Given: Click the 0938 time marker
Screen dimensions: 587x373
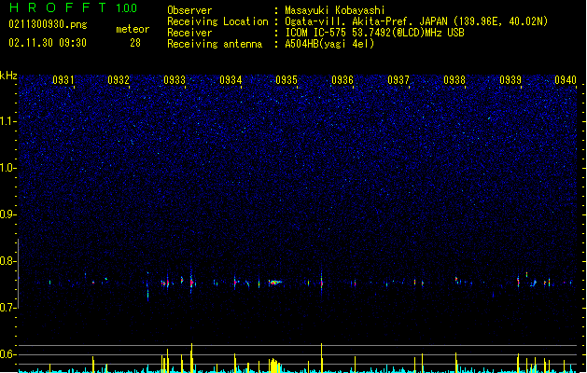Looking at the screenshot, I should point(454,80).
